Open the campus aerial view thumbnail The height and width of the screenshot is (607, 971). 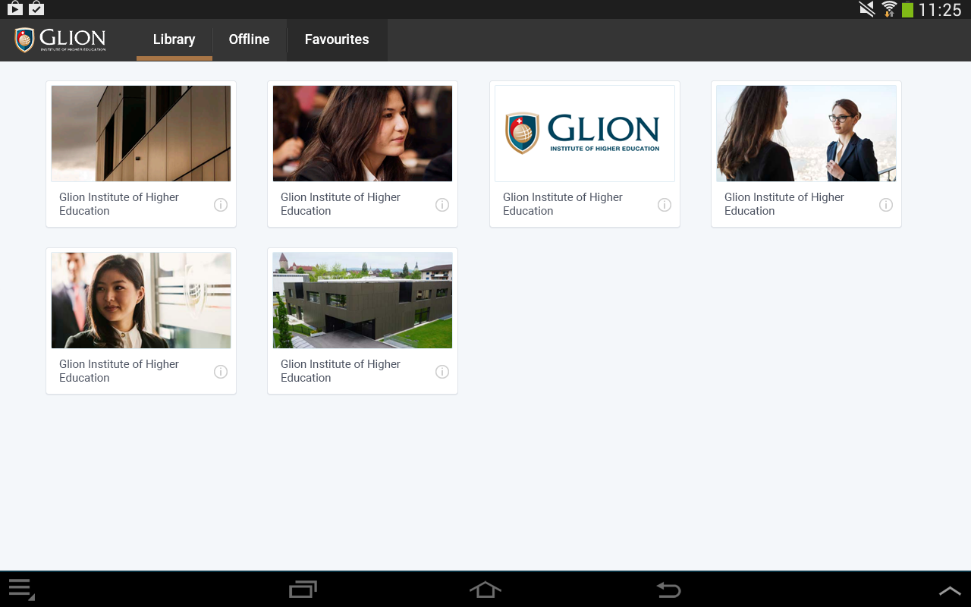pos(363,300)
